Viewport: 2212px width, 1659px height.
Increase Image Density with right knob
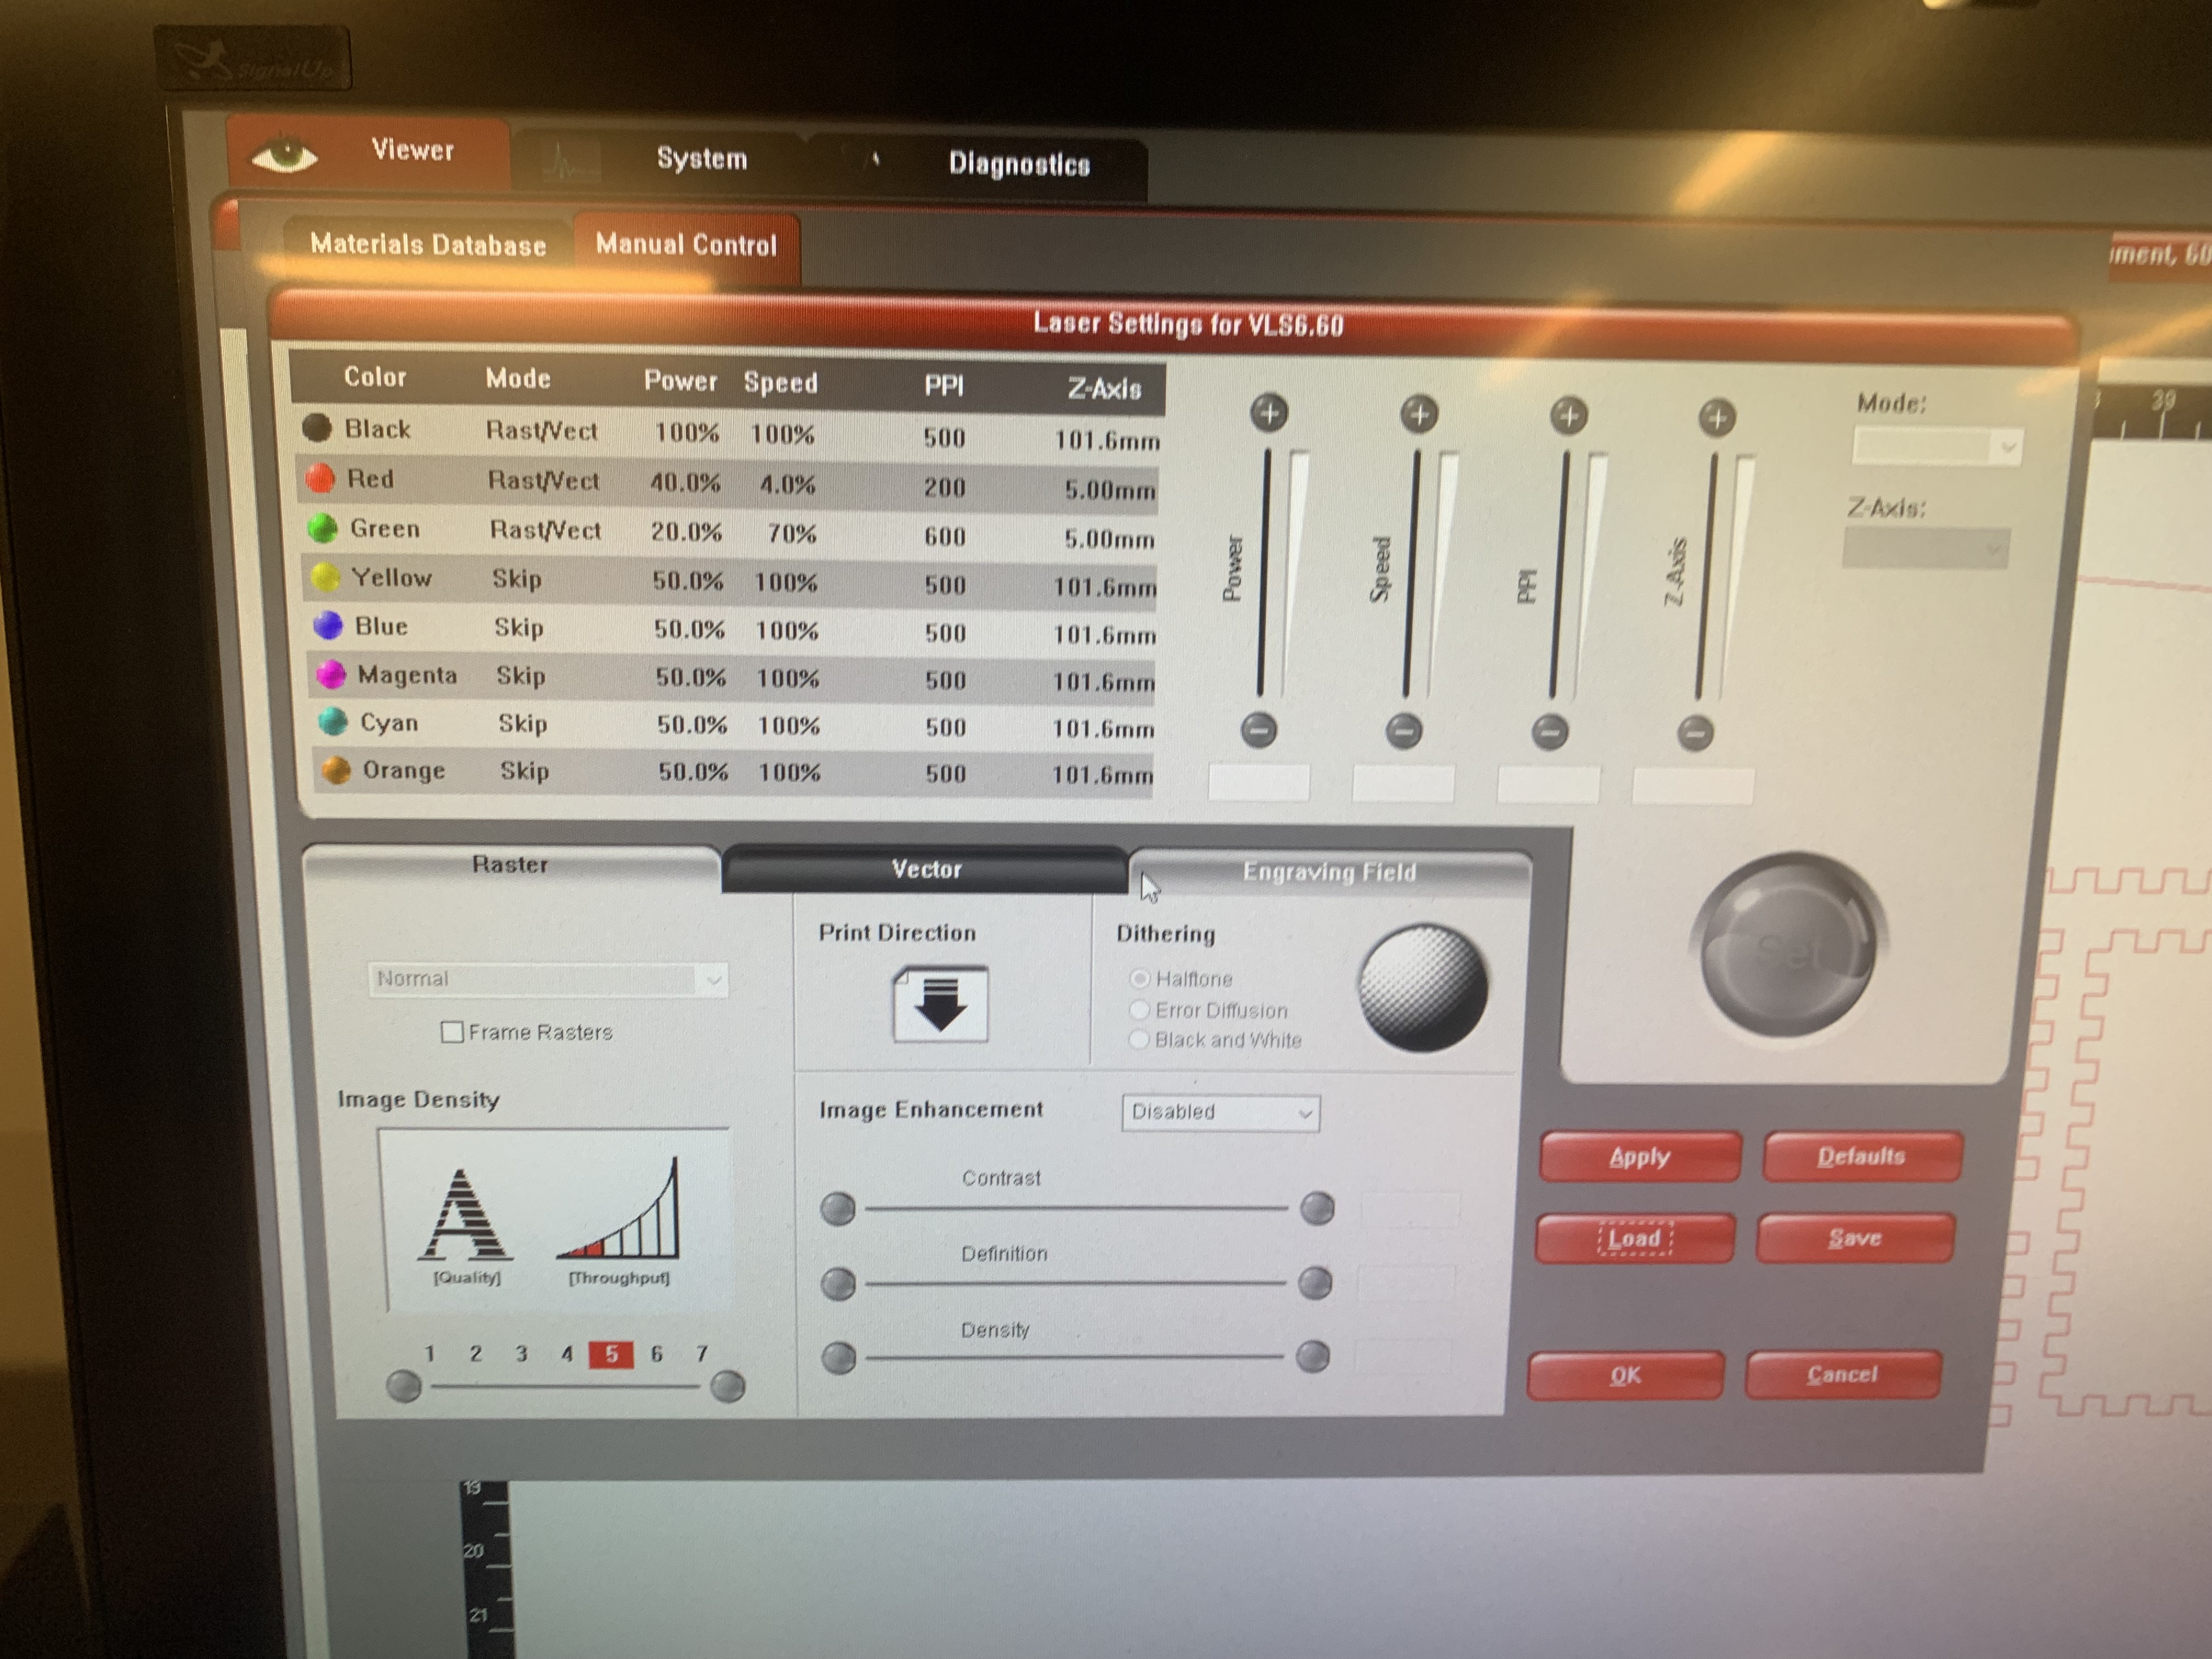[x=727, y=1386]
